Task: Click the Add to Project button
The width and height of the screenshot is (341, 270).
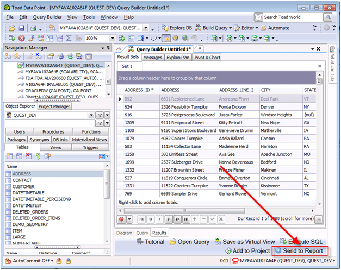Action: pos(247,251)
